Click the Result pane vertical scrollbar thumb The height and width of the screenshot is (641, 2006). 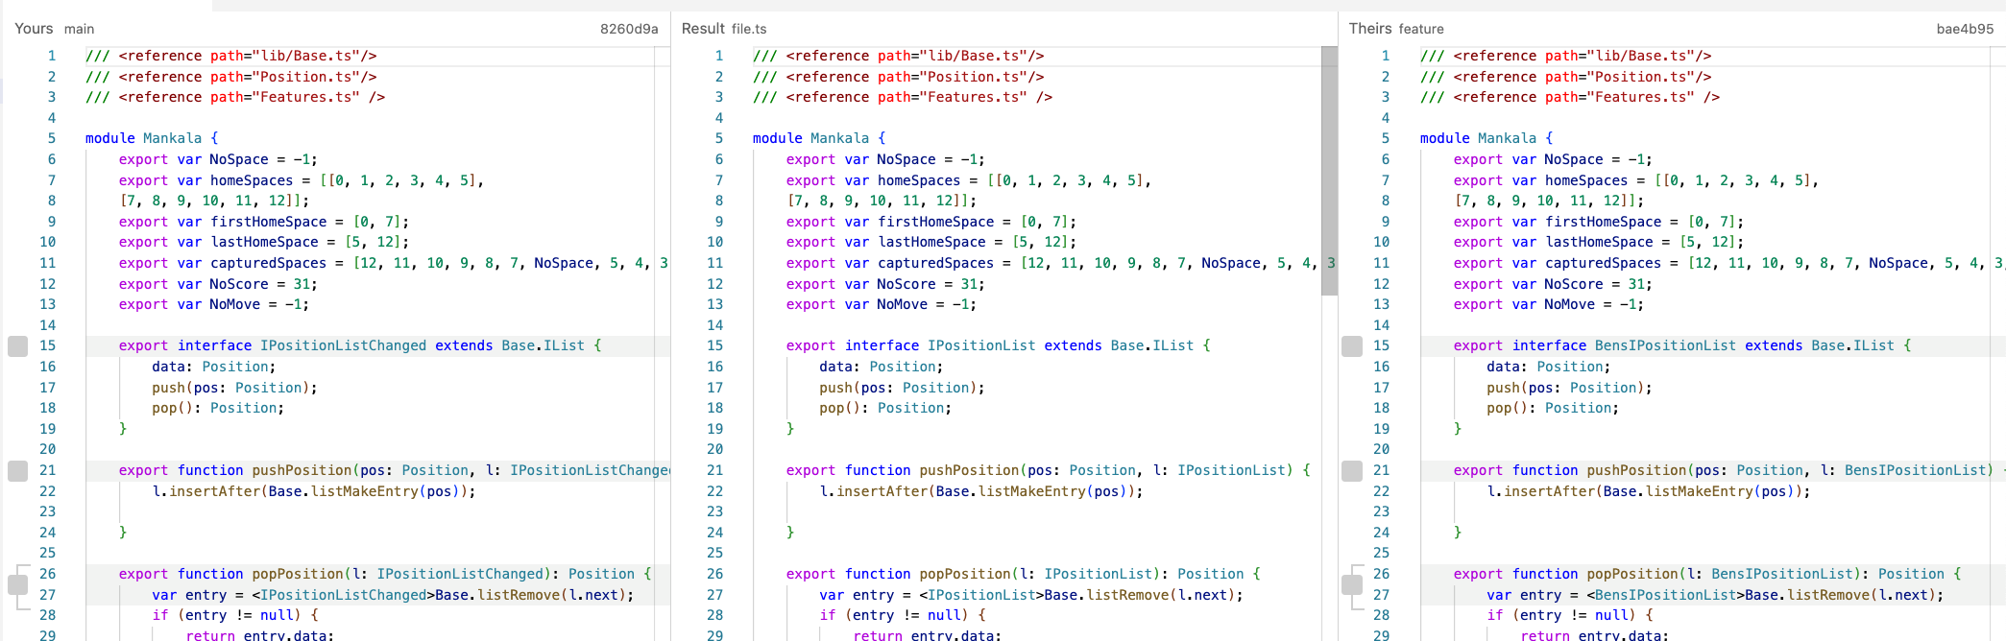pyautogui.click(x=1329, y=171)
